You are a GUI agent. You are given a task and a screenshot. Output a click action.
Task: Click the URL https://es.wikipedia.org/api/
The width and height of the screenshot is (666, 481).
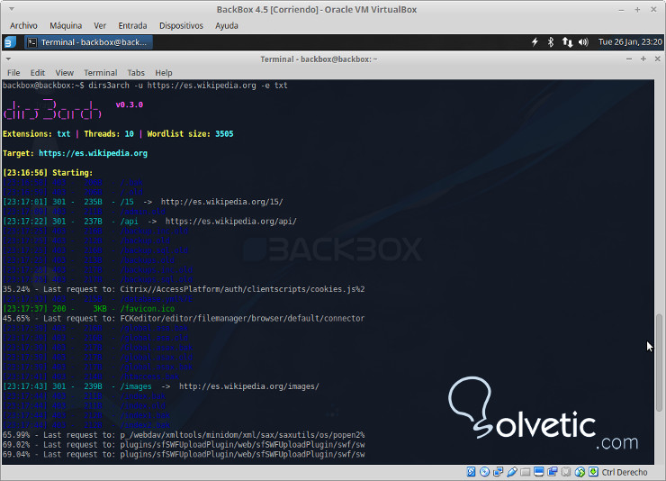click(230, 222)
